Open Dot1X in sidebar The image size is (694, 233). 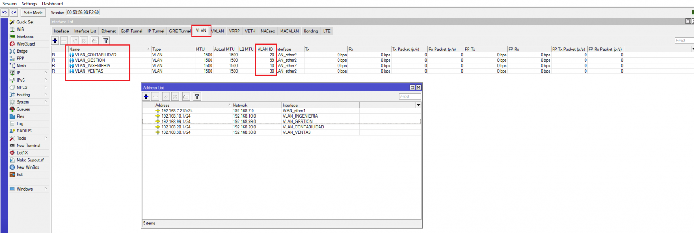click(x=22, y=153)
